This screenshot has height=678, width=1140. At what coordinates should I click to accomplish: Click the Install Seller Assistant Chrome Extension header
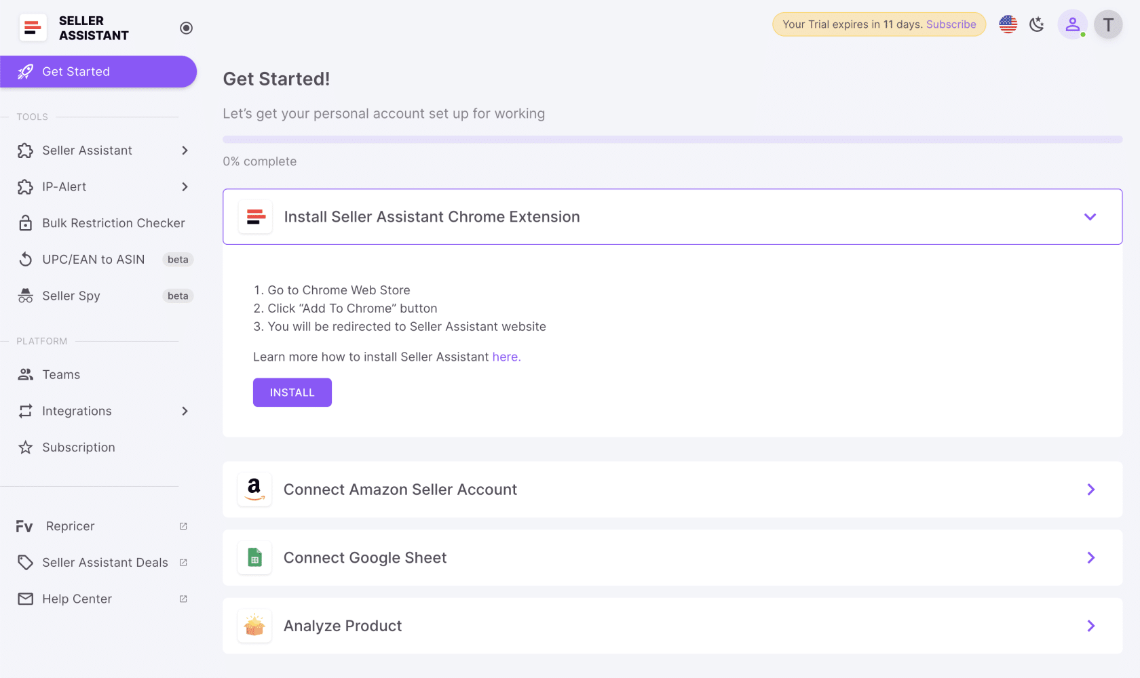[672, 217]
